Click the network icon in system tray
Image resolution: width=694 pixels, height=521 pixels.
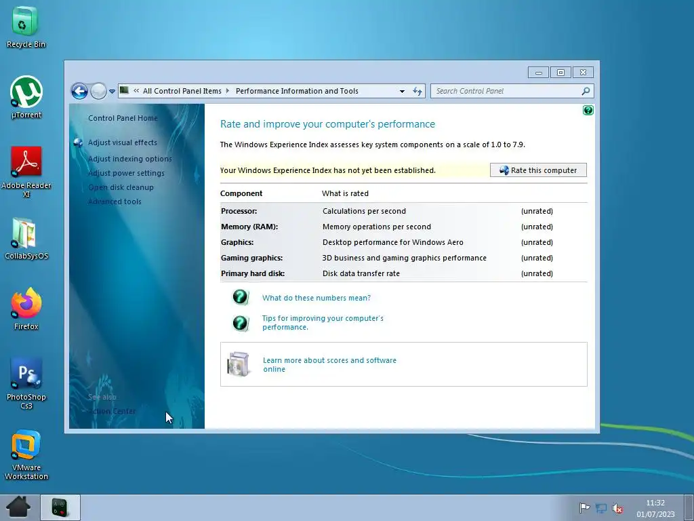pos(601,508)
